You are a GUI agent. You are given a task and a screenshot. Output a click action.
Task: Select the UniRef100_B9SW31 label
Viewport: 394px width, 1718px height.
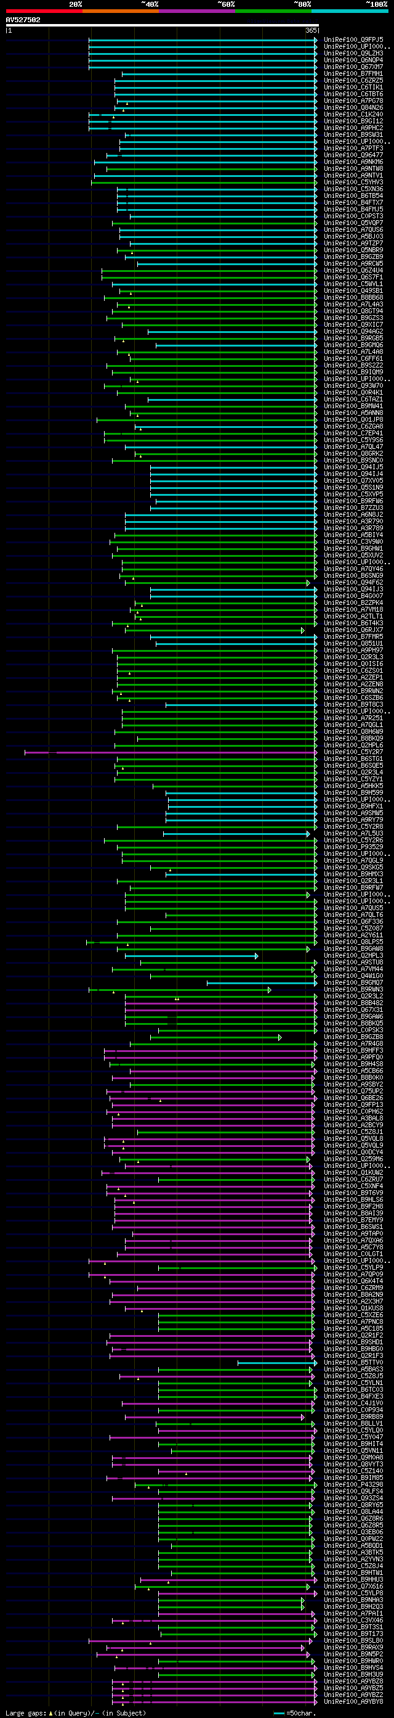coord(353,134)
